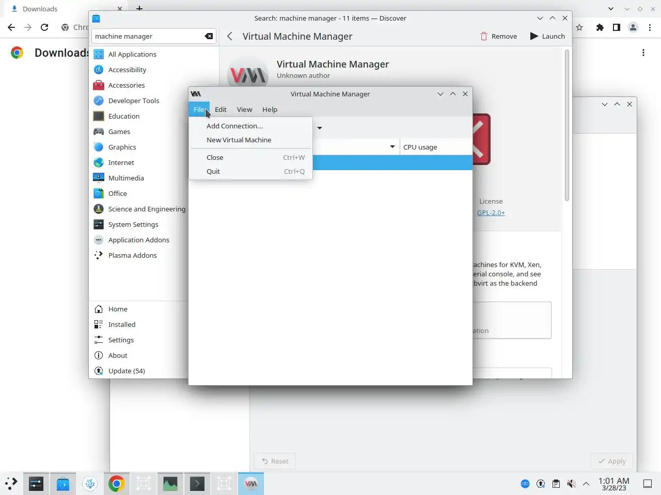The width and height of the screenshot is (661, 495).
Task: Open the CPU usage column dropdown arrow
Action: (x=392, y=147)
